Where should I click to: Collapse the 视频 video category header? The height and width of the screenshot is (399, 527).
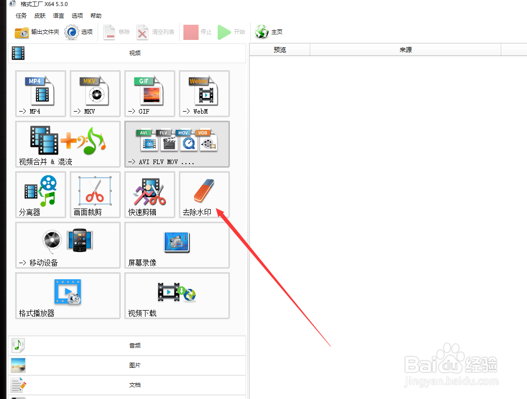point(127,53)
